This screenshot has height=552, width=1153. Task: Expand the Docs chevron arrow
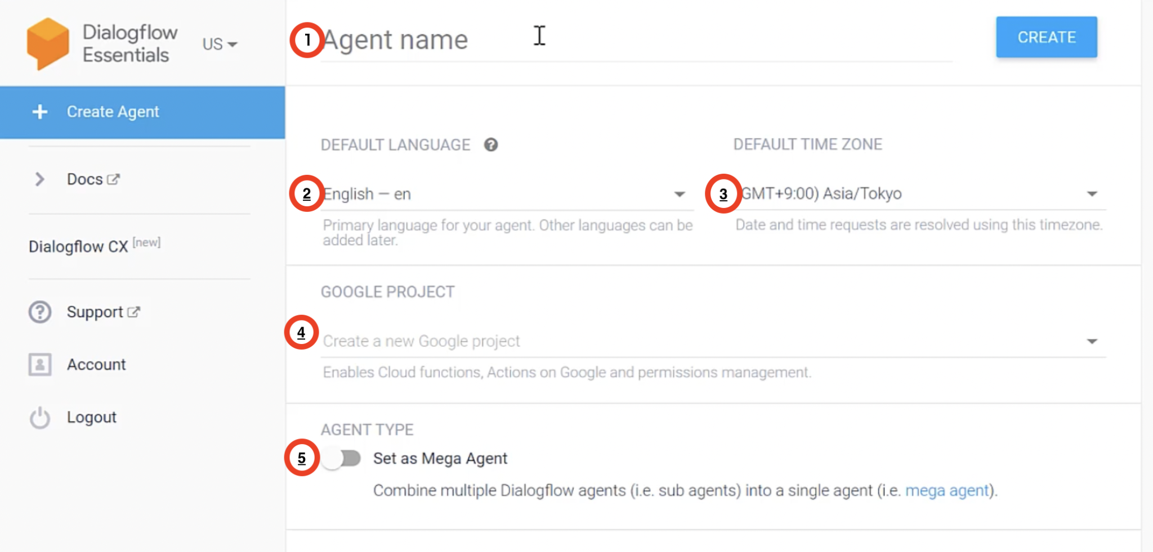[x=39, y=179]
